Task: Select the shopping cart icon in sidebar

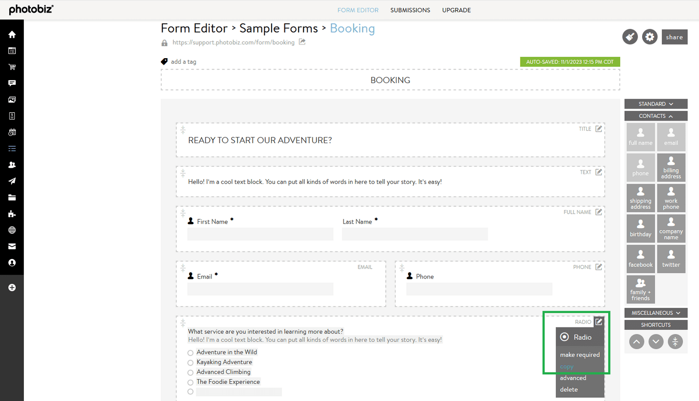Action: (12, 67)
